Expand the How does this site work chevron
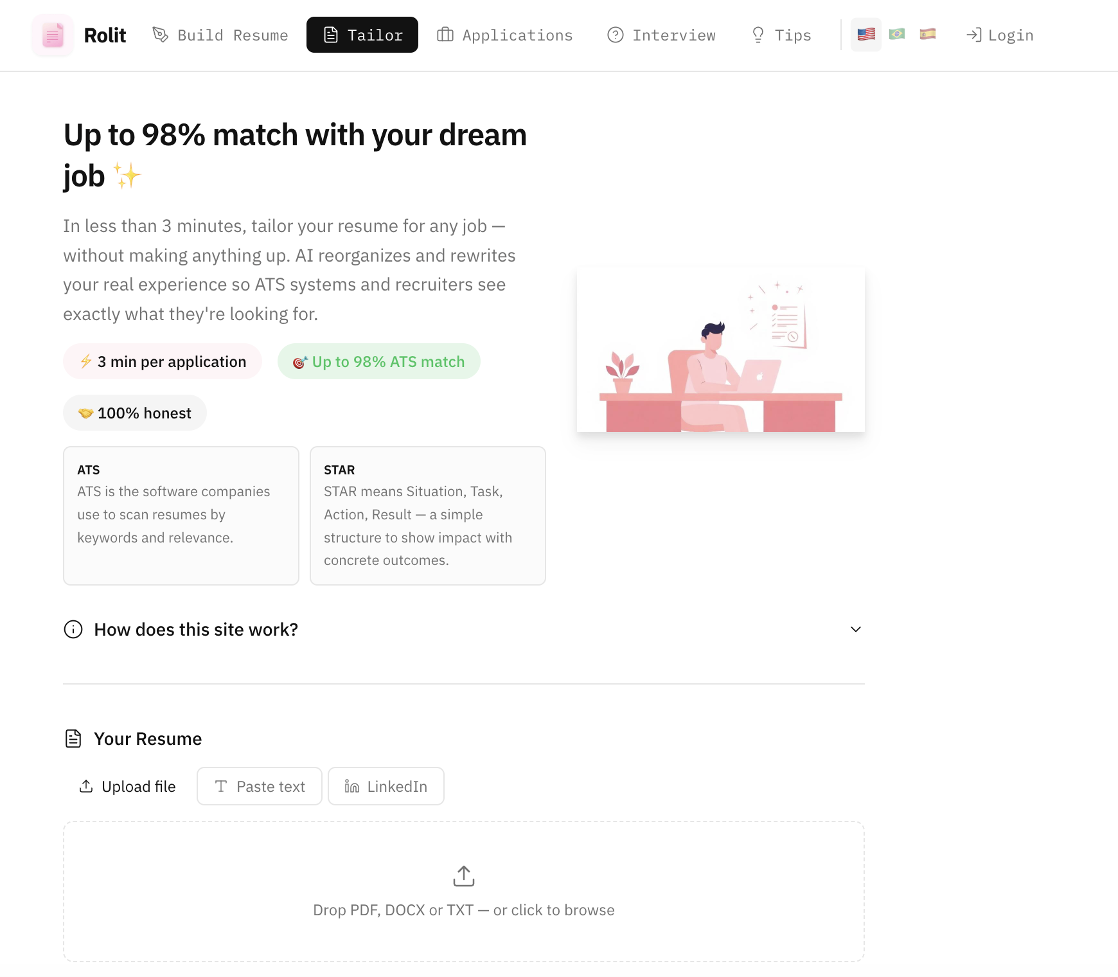The width and height of the screenshot is (1118, 977). click(x=855, y=629)
